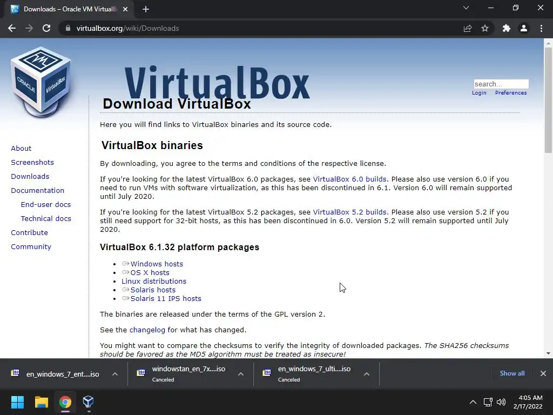The width and height of the screenshot is (553, 415).
Task: Open the Chrome profile avatar
Action: pyautogui.click(x=524, y=28)
